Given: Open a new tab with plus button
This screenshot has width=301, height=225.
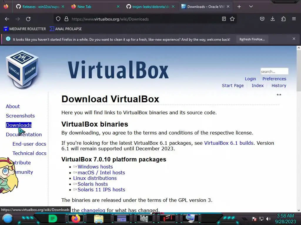Looking at the screenshot, I should [239, 7].
